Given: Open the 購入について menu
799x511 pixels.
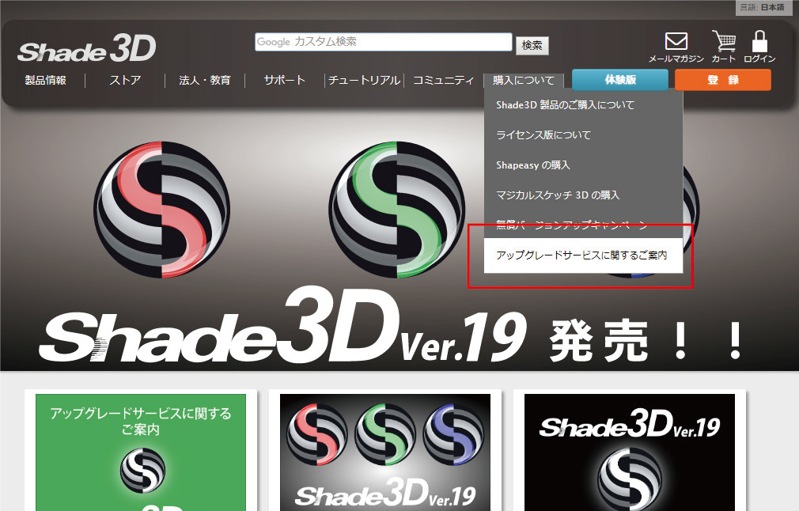Looking at the screenshot, I should [x=524, y=80].
